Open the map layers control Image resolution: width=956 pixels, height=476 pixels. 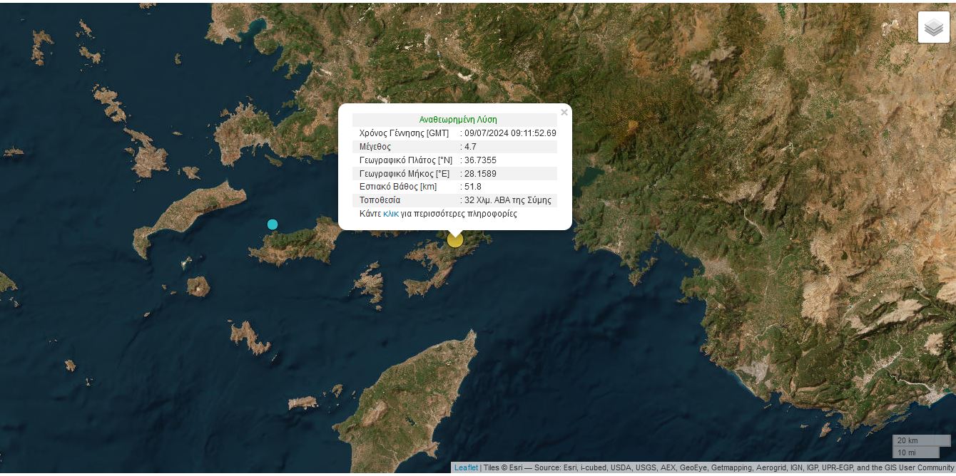[933, 28]
